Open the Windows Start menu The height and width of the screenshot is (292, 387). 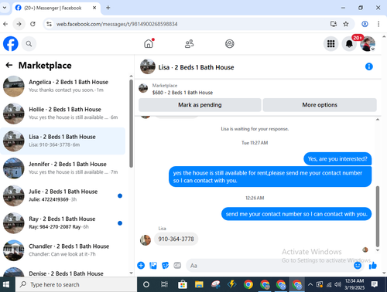click(x=6, y=284)
